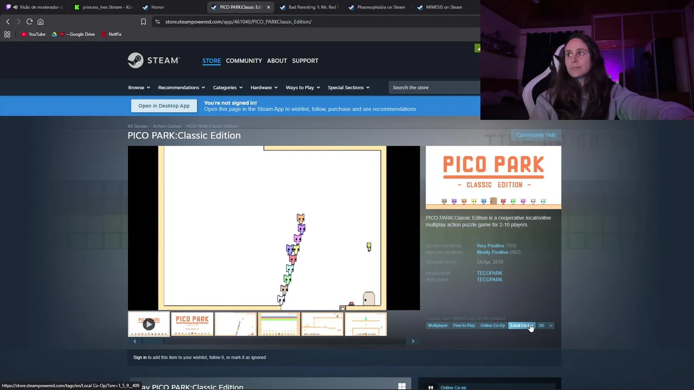Select the sixth media strip thumbnail
Image resolution: width=694 pixels, height=390 pixels.
pyautogui.click(x=365, y=324)
